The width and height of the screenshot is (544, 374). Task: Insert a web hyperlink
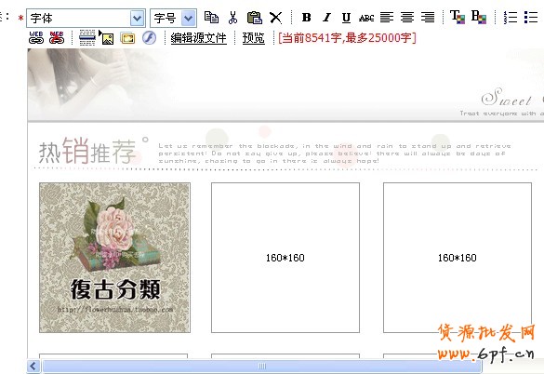[x=36, y=37]
